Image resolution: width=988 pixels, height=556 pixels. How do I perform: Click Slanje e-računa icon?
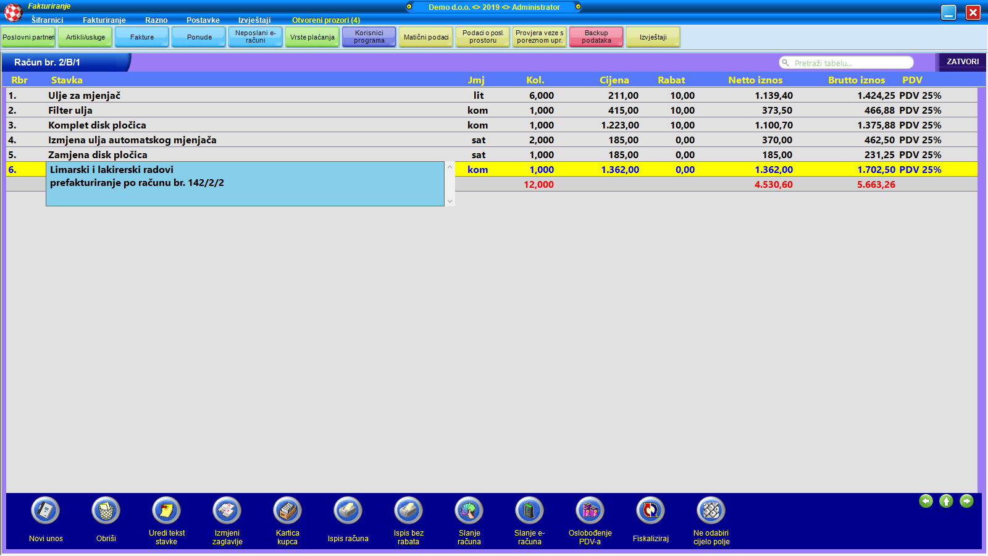[529, 511]
